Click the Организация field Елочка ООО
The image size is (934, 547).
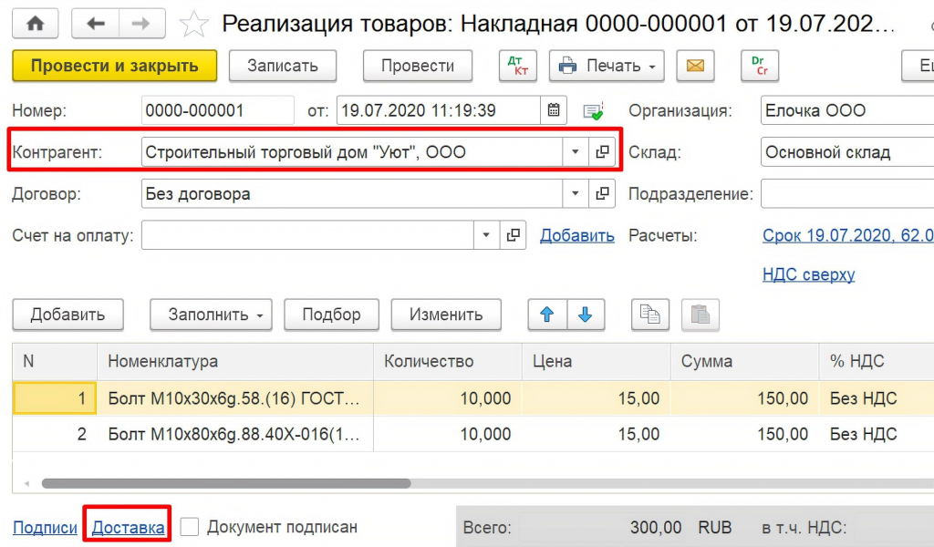click(x=847, y=110)
